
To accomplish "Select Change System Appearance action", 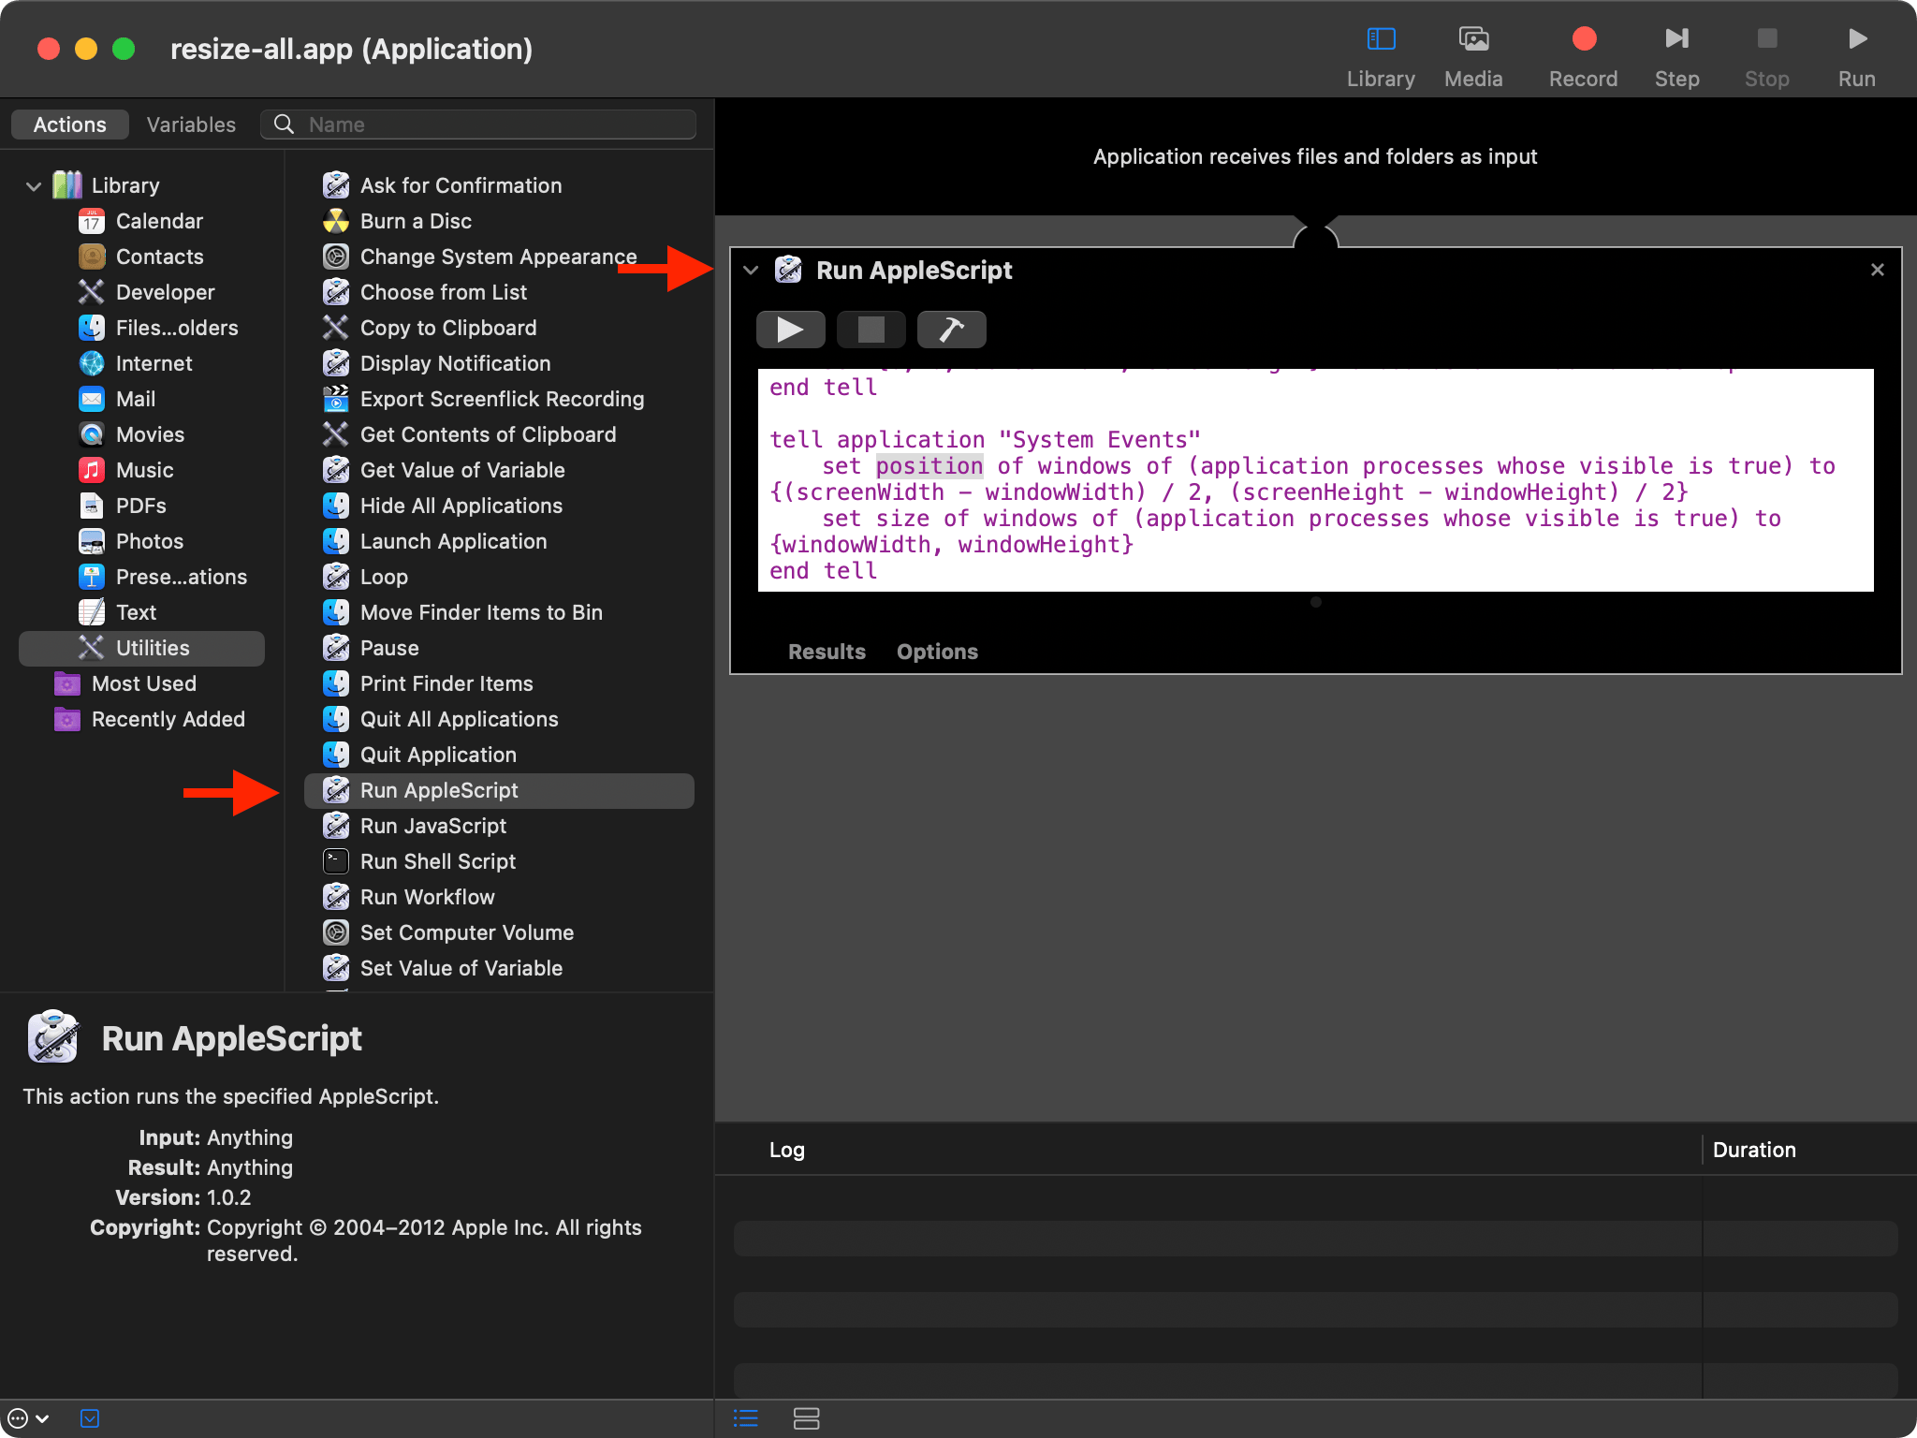I will (x=480, y=257).
